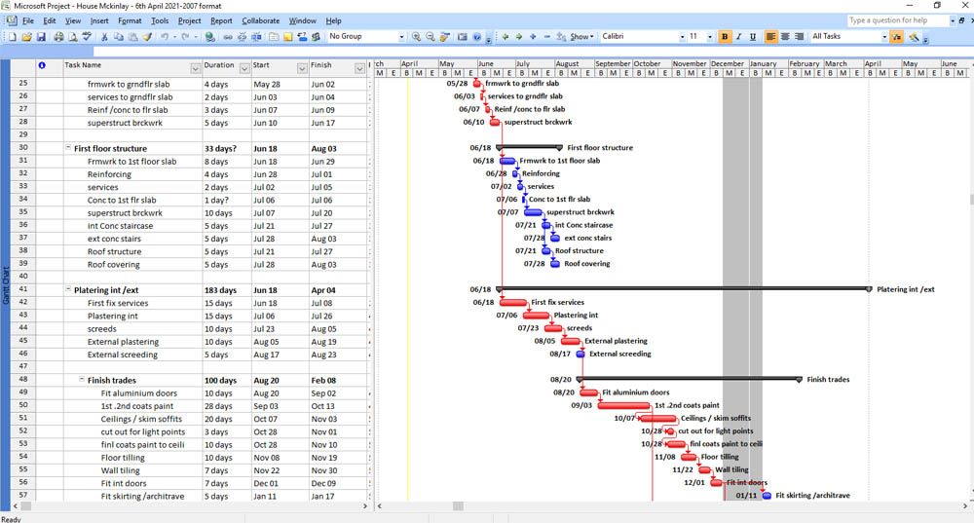974x523 pixels.
Task: Open the Project menu
Action: [190, 20]
